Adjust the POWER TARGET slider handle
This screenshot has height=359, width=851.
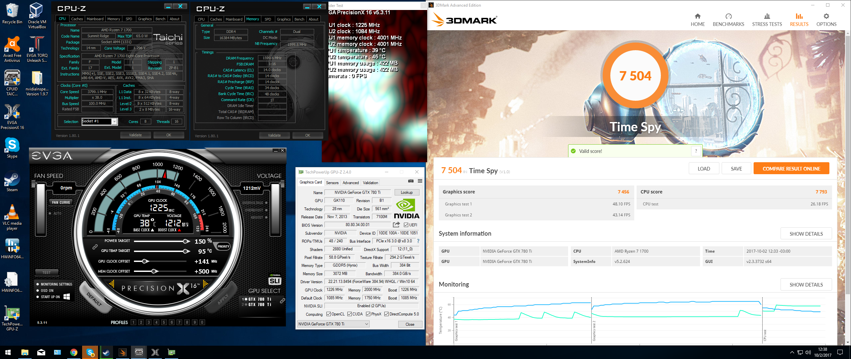click(x=186, y=241)
